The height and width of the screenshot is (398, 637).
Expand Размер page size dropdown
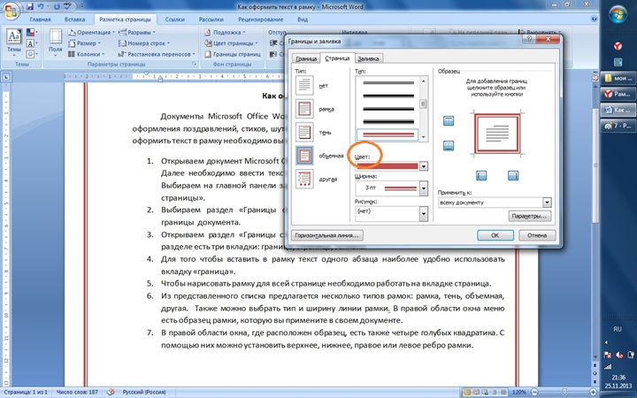tap(85, 43)
